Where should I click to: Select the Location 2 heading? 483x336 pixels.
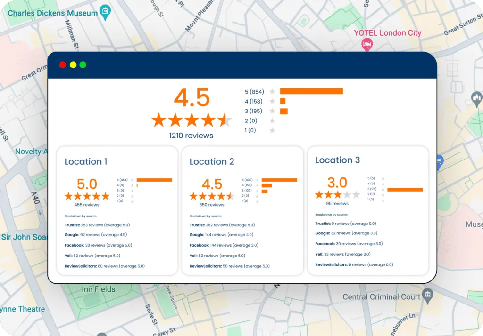point(212,162)
